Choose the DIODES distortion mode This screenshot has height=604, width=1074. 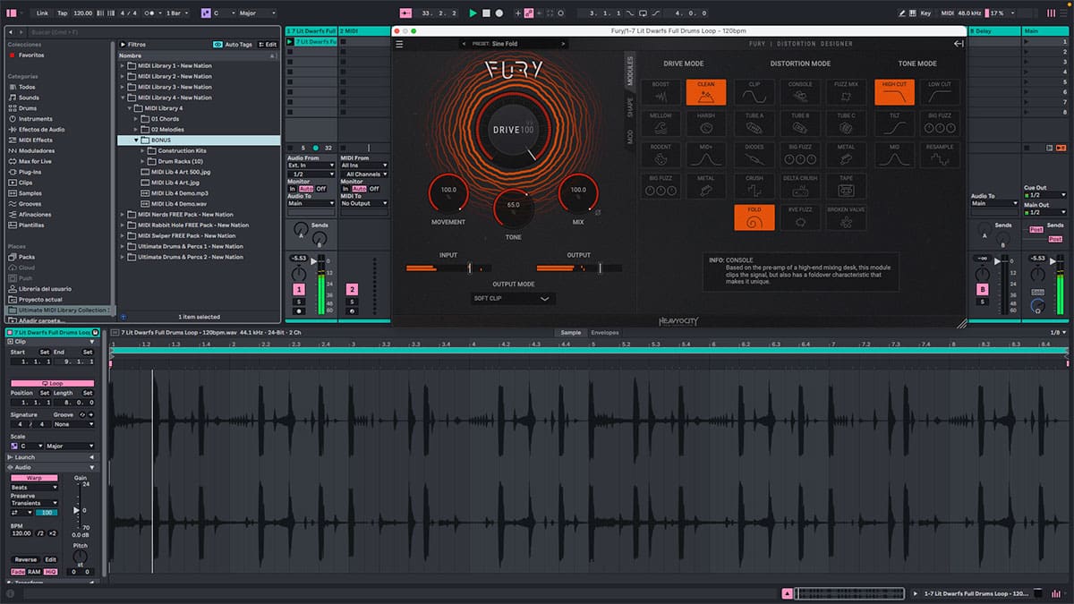point(754,155)
